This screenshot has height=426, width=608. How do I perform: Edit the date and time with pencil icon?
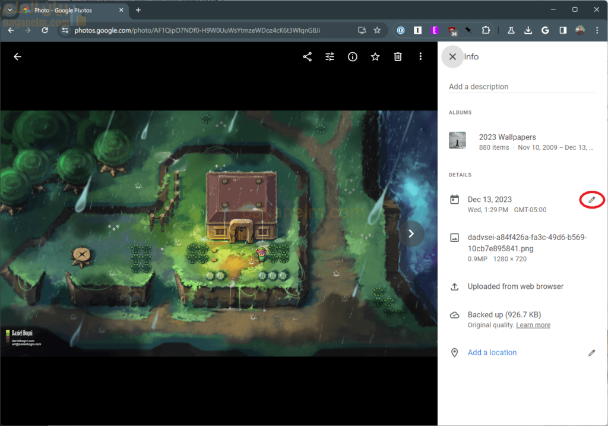(x=591, y=200)
